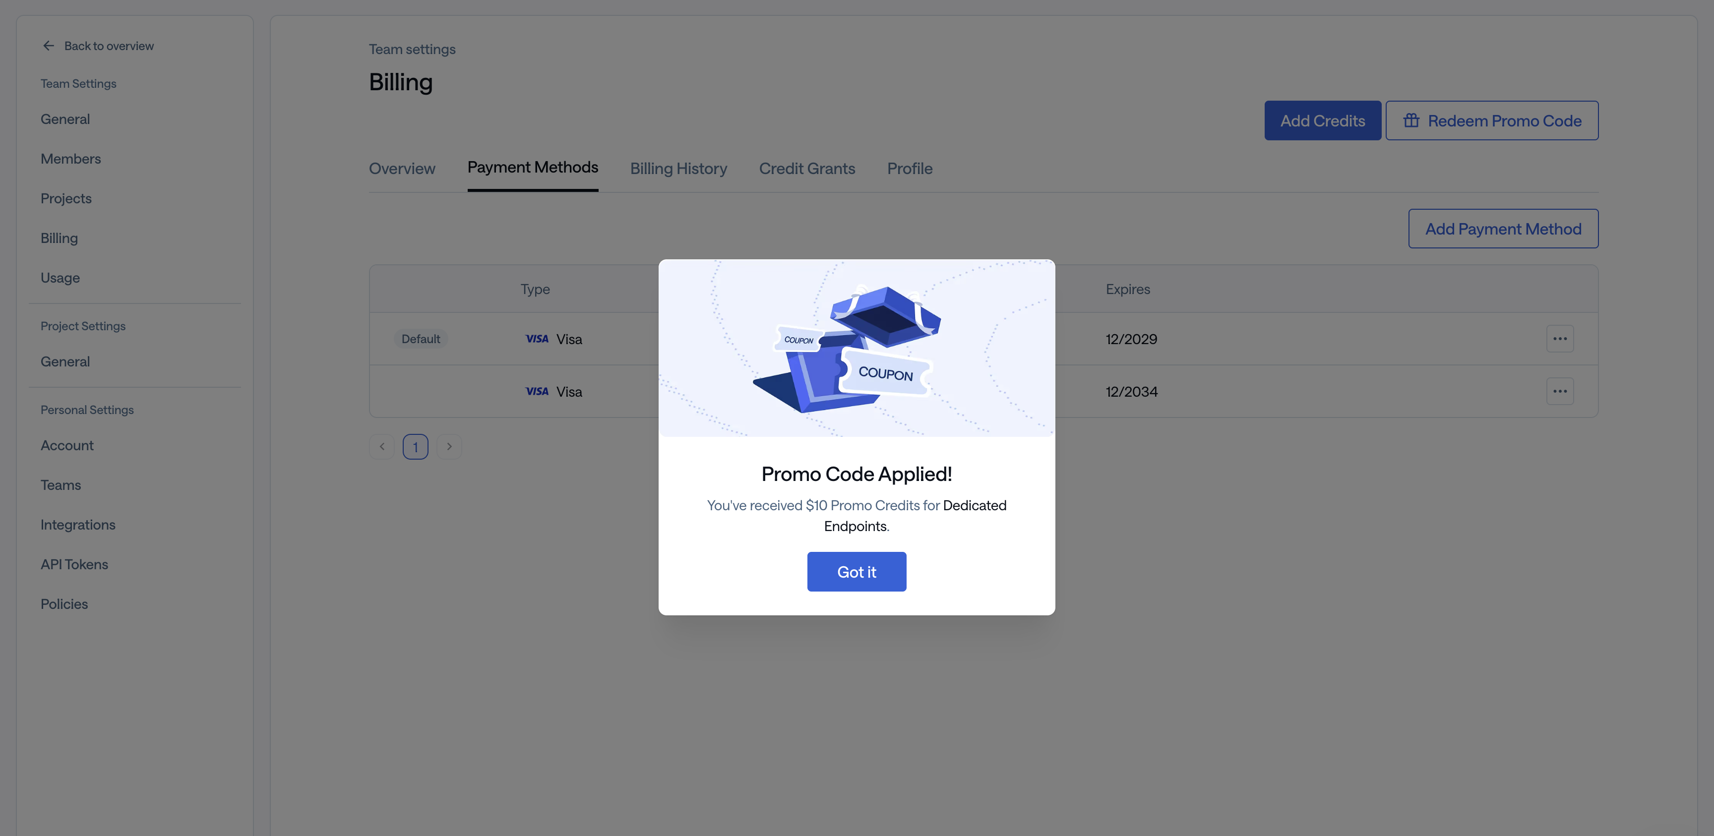The height and width of the screenshot is (836, 1714).
Task: Switch to the Profile tab
Action: point(910,168)
